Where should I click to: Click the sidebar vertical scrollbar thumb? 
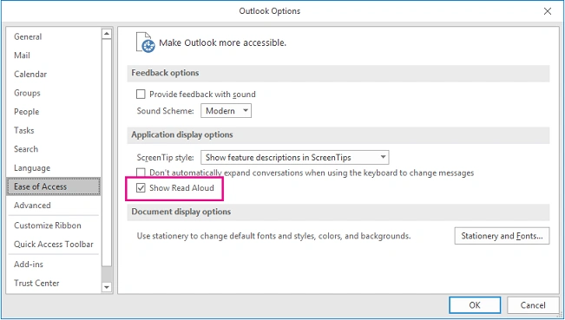pyautogui.click(x=106, y=153)
